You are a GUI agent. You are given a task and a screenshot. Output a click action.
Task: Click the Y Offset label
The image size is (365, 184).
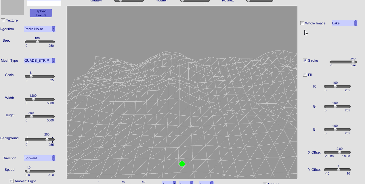[314, 170]
